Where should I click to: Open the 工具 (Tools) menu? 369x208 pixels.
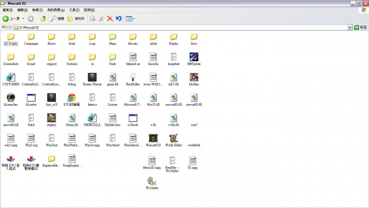[74, 10]
